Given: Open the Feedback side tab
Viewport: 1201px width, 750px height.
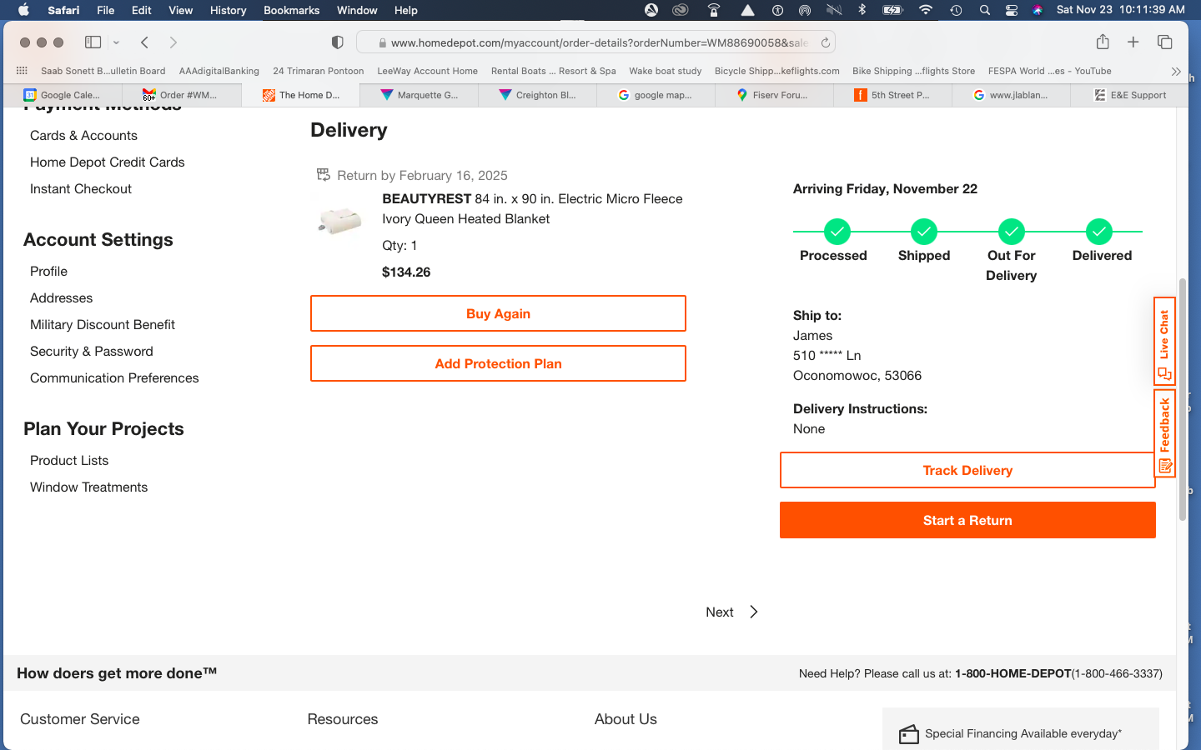Looking at the screenshot, I should tap(1164, 433).
